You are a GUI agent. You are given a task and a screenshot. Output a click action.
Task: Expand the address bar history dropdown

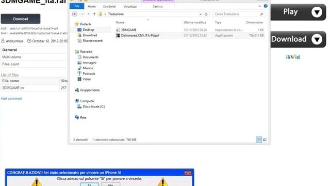[x=200, y=14]
